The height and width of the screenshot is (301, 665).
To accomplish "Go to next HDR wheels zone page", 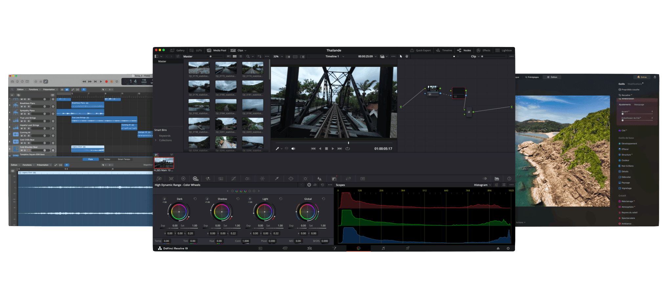I will [x=259, y=191].
